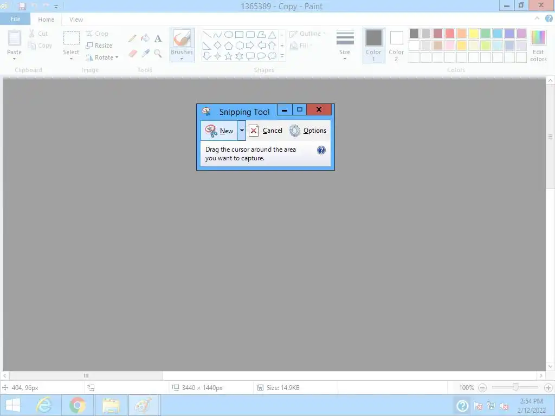Open the Resize dialog
Screen dimensions: 555x416
point(99,45)
